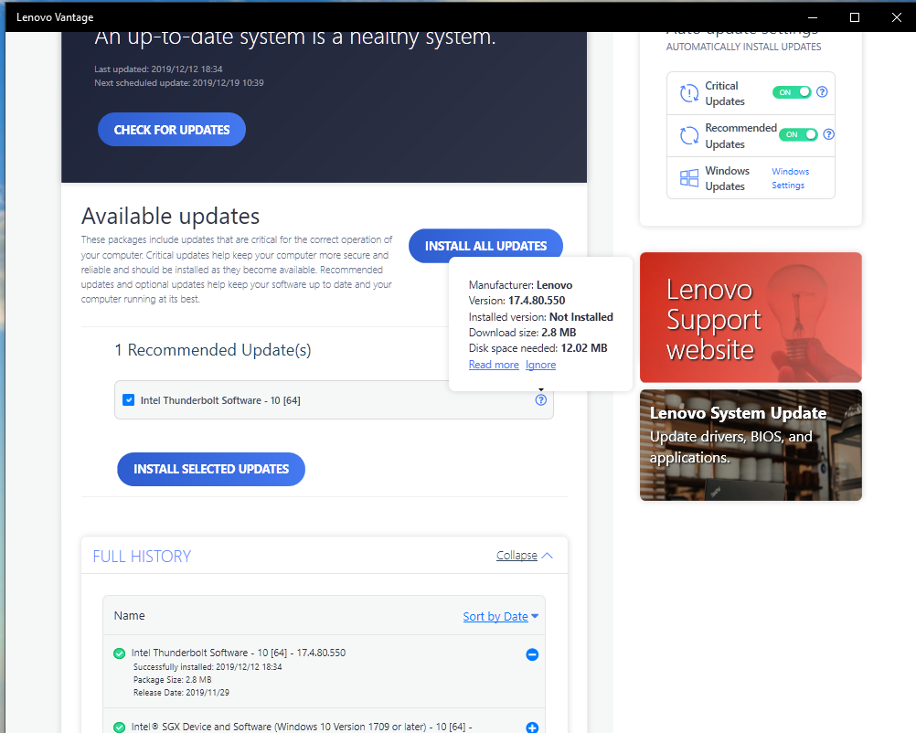The image size is (916, 733).
Task: Click Install Selected Updates button
Action: (x=211, y=469)
